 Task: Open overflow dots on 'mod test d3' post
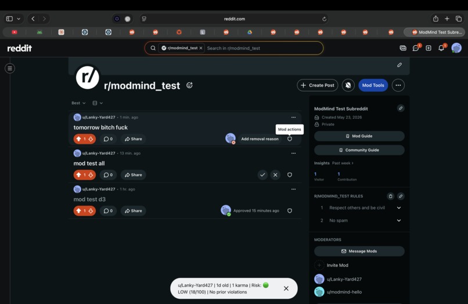pos(293,189)
